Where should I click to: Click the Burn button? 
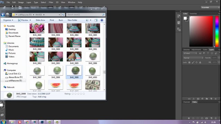tap(61, 20)
